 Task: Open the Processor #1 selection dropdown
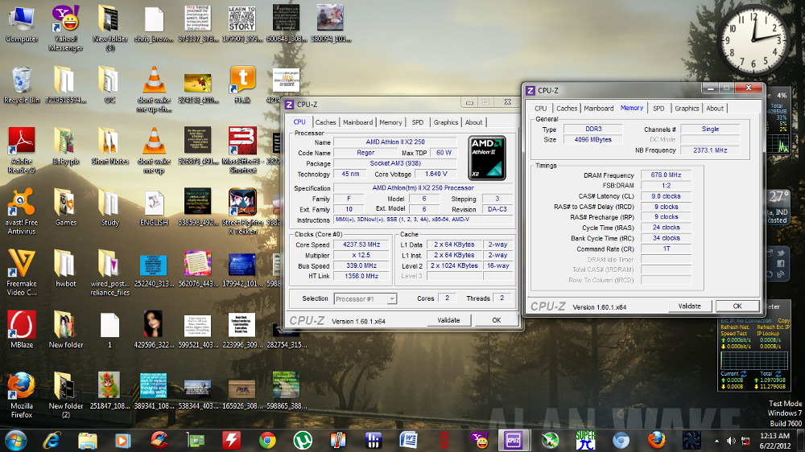365,298
